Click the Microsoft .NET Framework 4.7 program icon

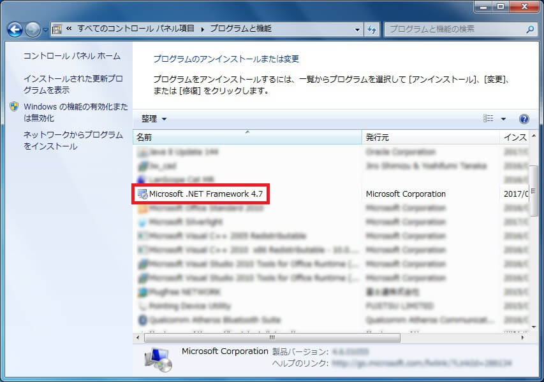click(142, 194)
